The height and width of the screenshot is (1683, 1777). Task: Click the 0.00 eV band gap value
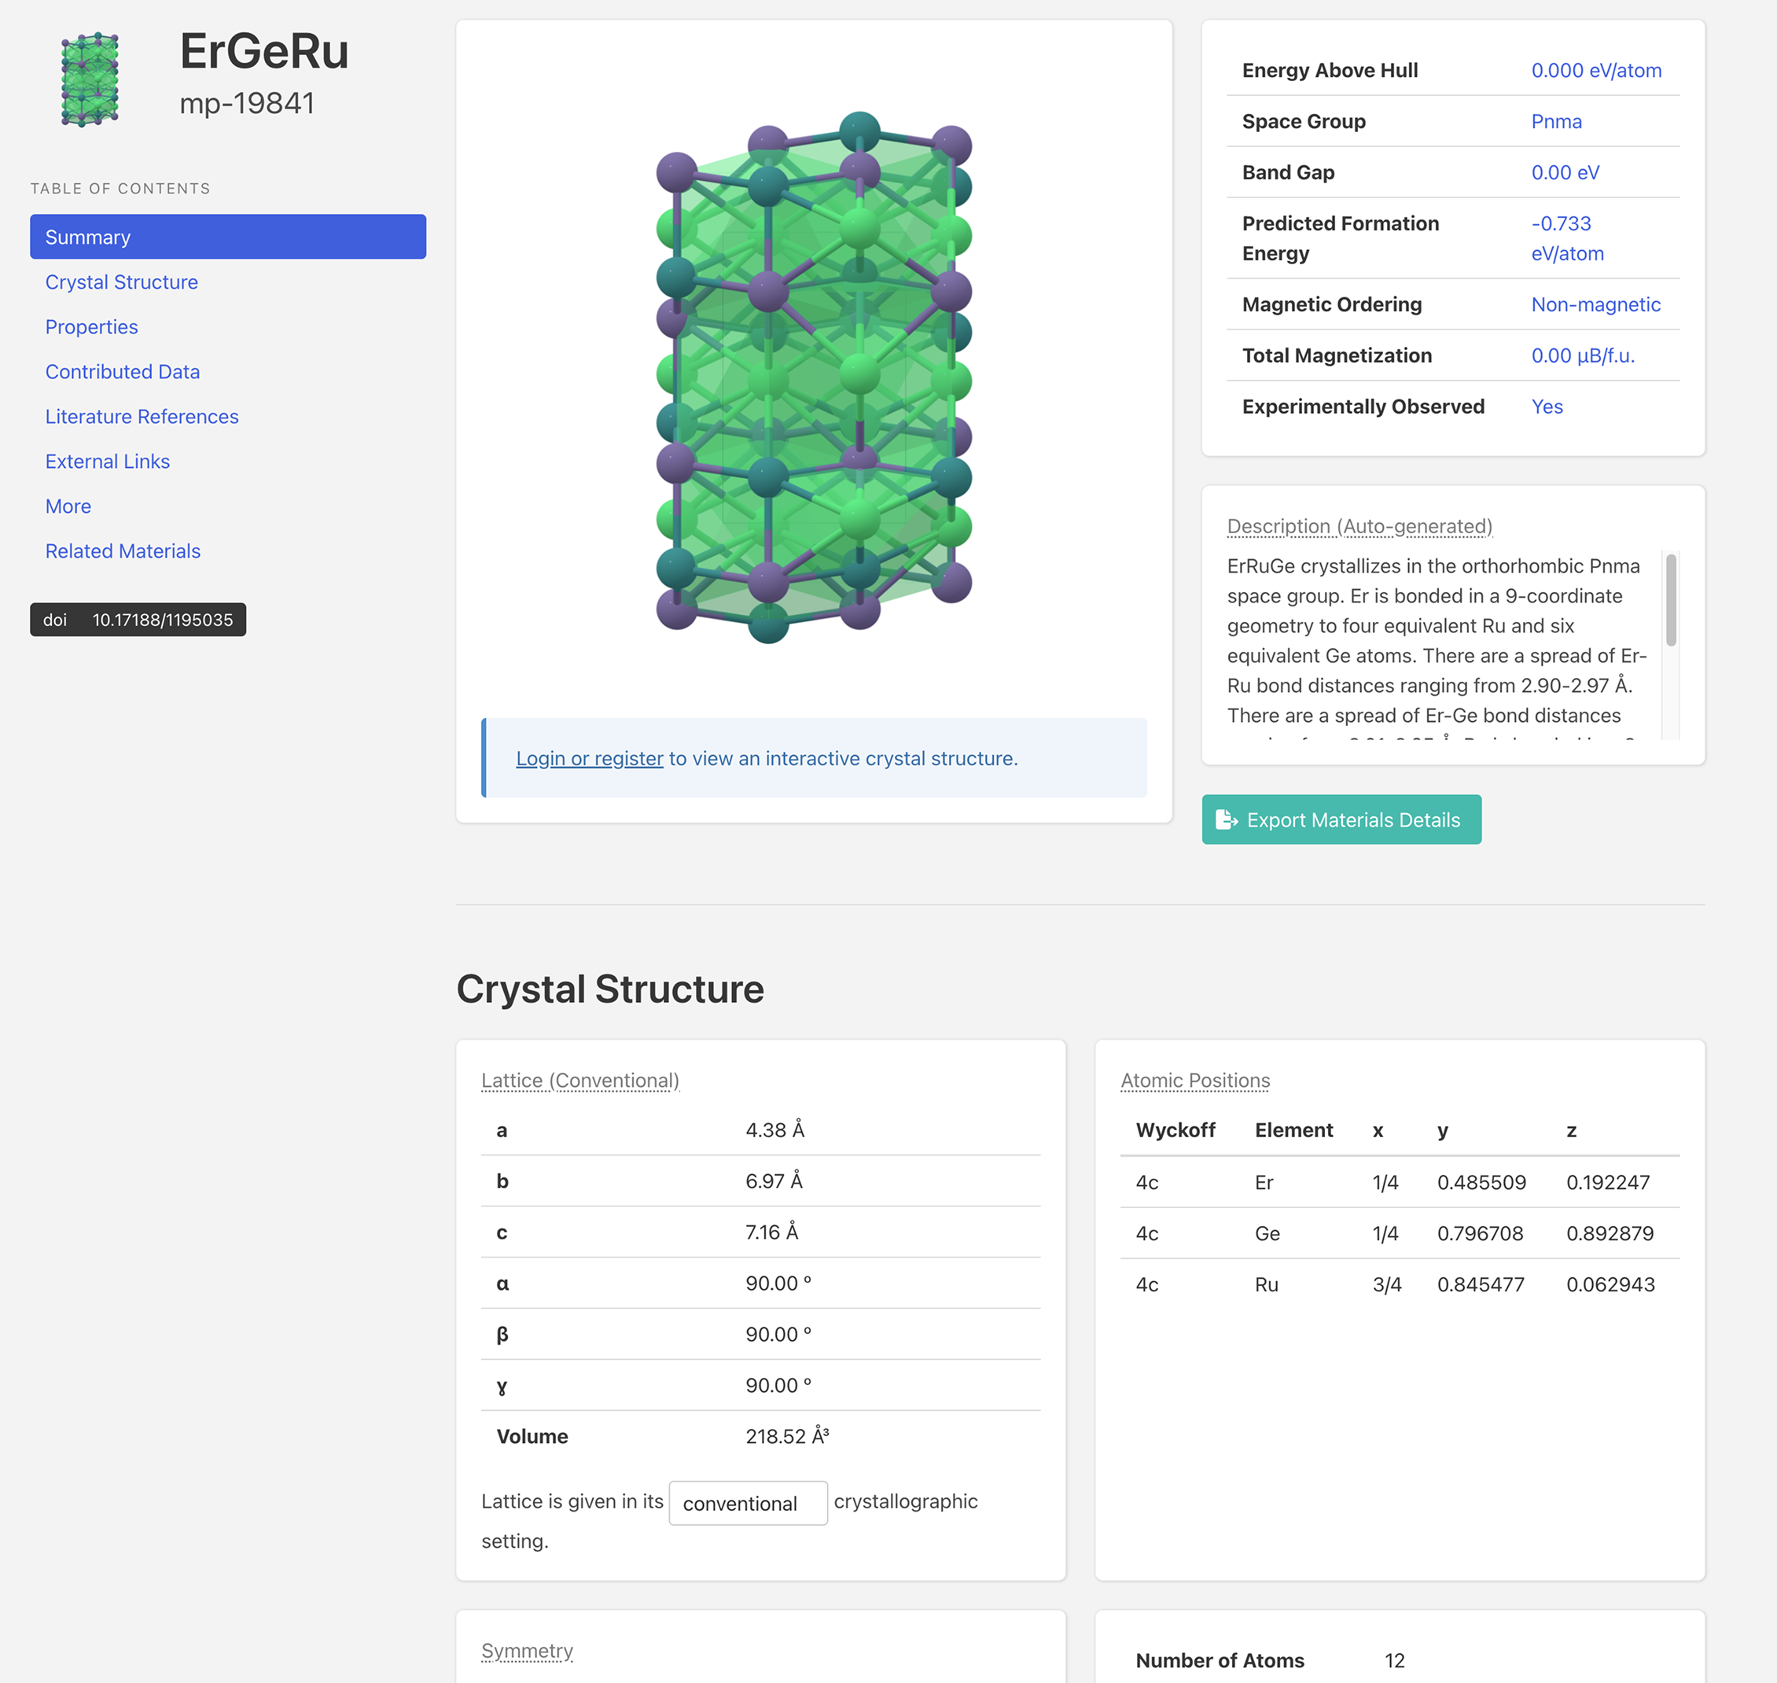coord(1565,172)
